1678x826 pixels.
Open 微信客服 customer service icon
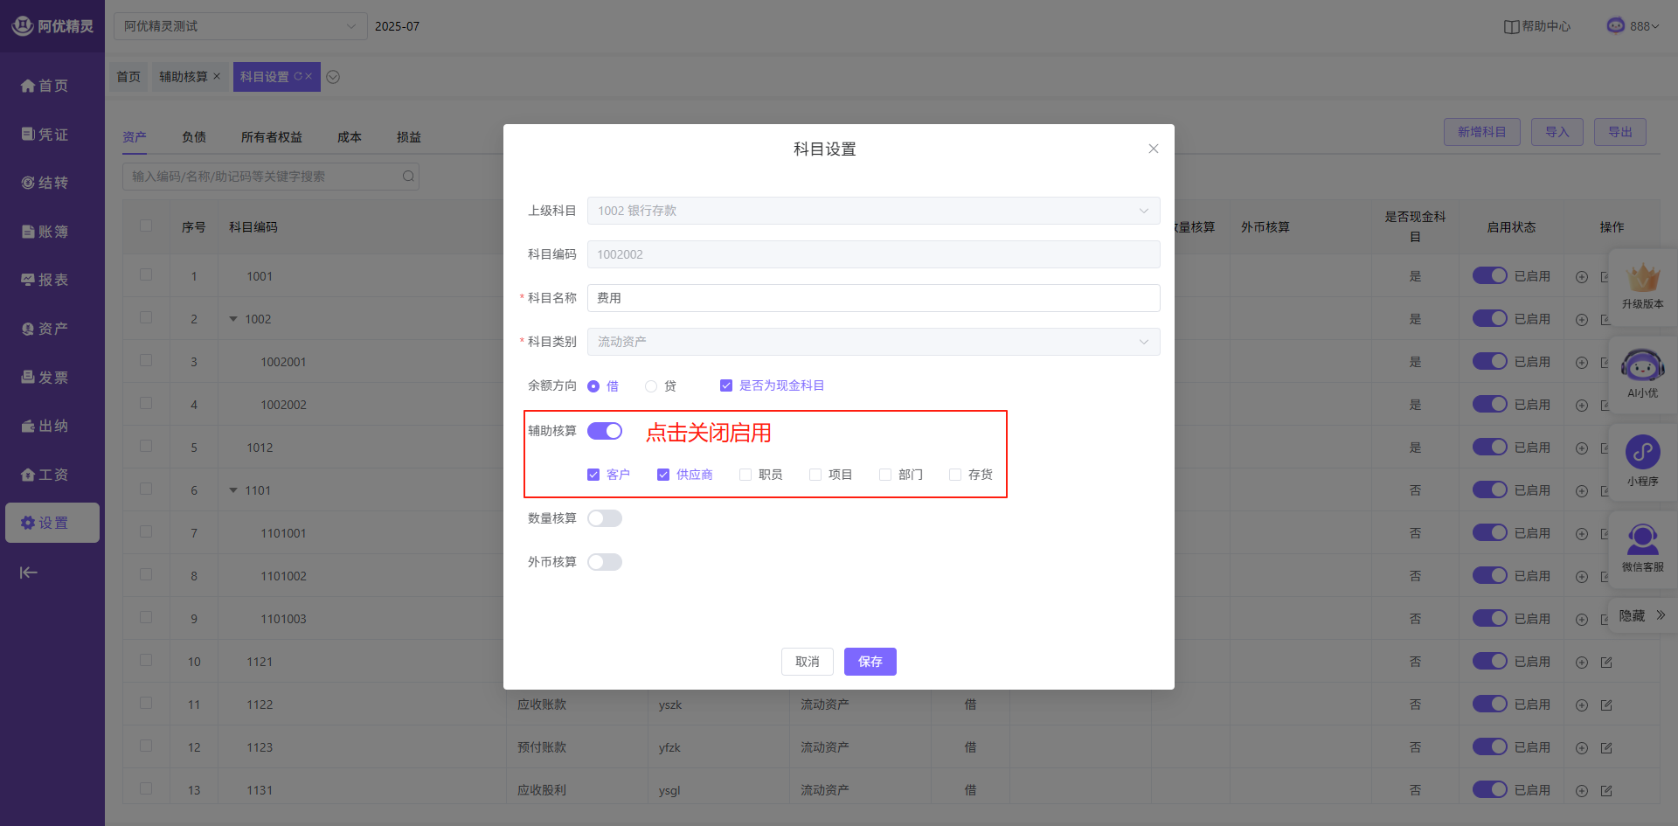(x=1642, y=540)
